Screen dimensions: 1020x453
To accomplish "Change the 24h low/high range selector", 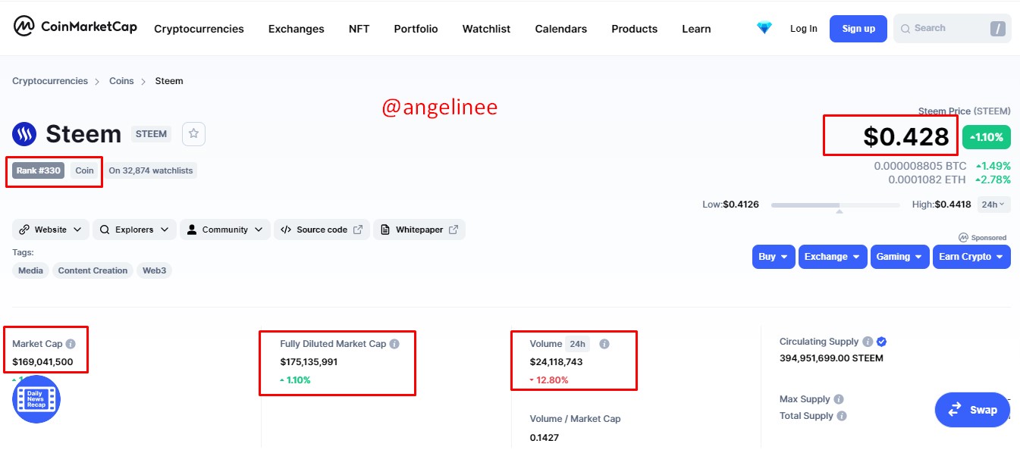I will coord(993,205).
